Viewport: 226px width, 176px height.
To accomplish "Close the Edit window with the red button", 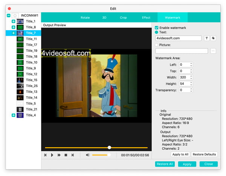I will tap(9, 9).
